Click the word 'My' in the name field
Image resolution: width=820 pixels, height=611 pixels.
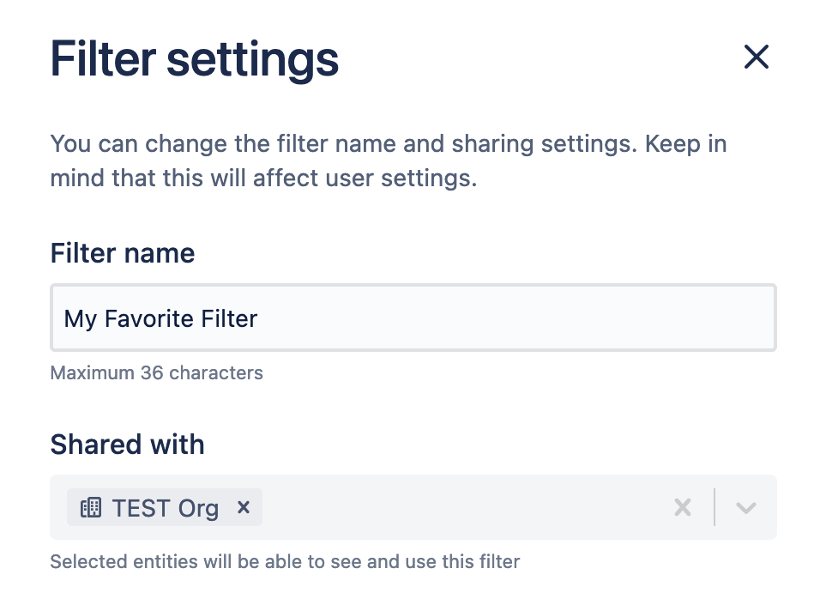pos(80,318)
